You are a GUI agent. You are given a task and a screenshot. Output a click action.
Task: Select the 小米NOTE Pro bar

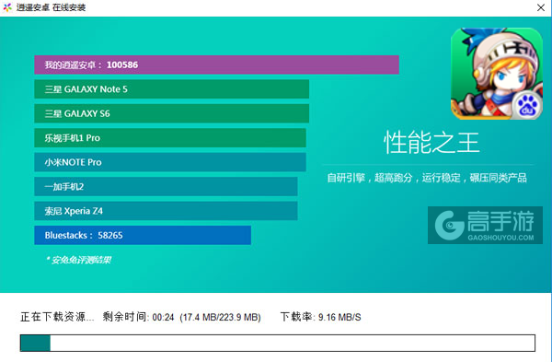[x=170, y=162]
